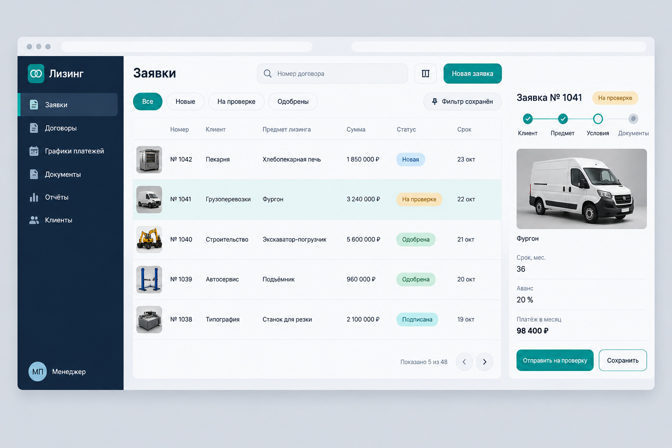This screenshot has height=448, width=672.
Task: Click the Срок, мес. value 36
Action: [x=521, y=269]
